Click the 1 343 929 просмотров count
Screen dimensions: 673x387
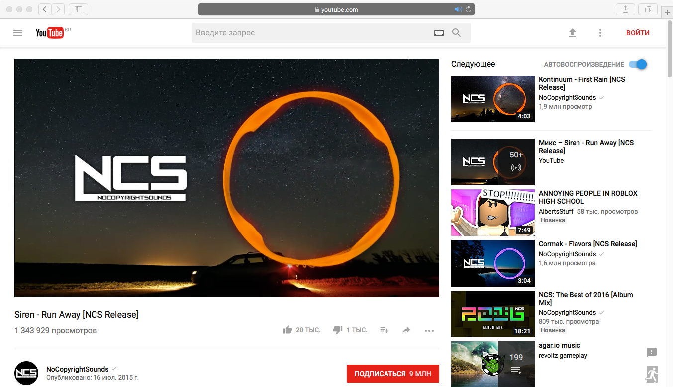(56, 330)
